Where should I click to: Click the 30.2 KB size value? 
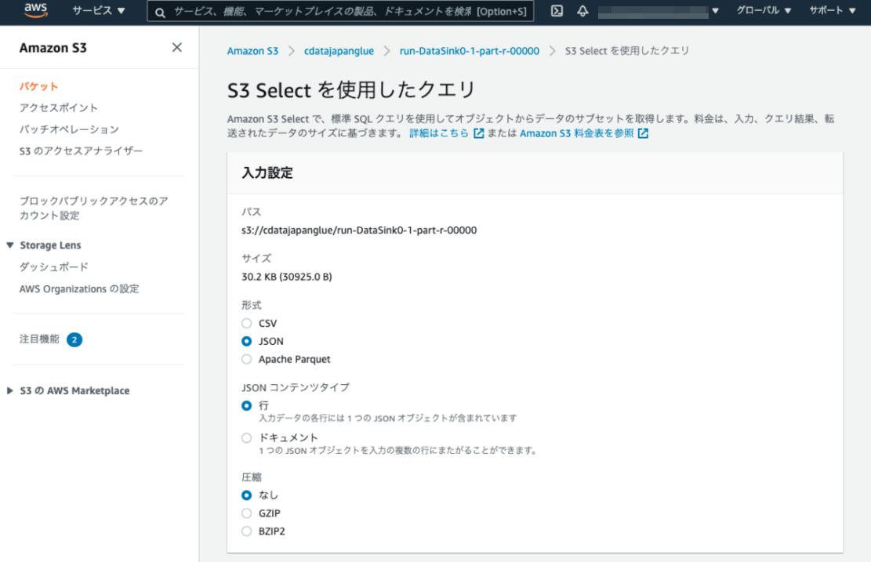click(287, 277)
